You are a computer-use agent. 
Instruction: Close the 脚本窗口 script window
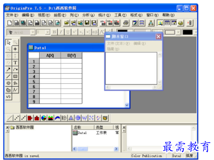pyautogui.click(x=158, y=37)
